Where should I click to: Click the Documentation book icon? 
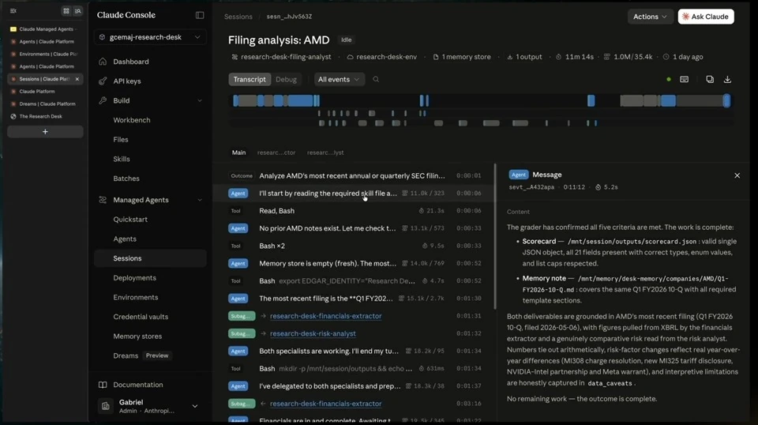(x=103, y=385)
